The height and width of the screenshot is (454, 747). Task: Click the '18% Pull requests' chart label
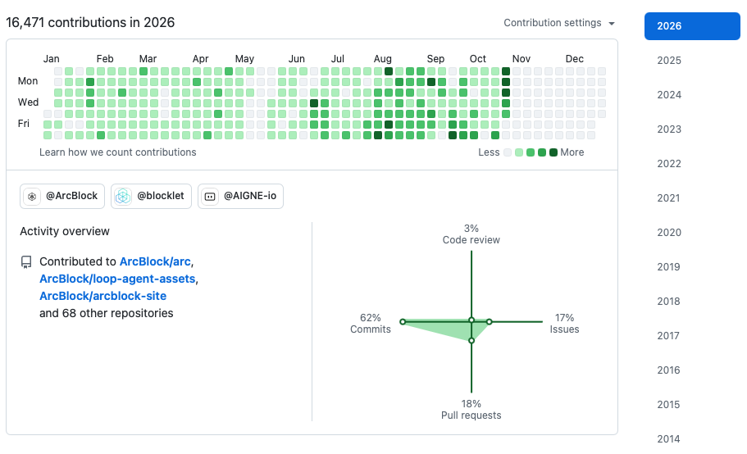(471, 409)
